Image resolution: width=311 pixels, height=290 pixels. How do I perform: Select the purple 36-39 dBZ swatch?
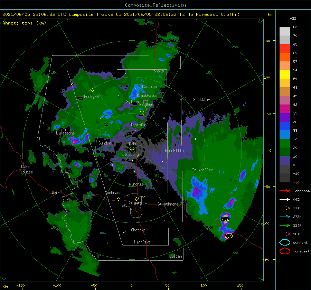pos(285,118)
